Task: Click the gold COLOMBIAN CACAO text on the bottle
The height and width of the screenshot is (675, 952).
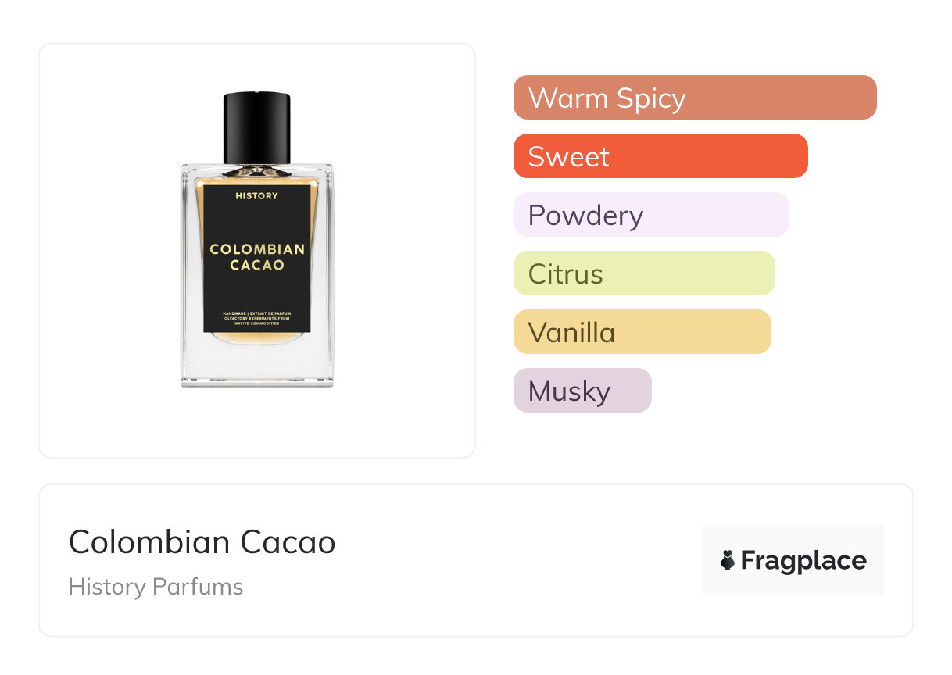Action: click(256, 257)
